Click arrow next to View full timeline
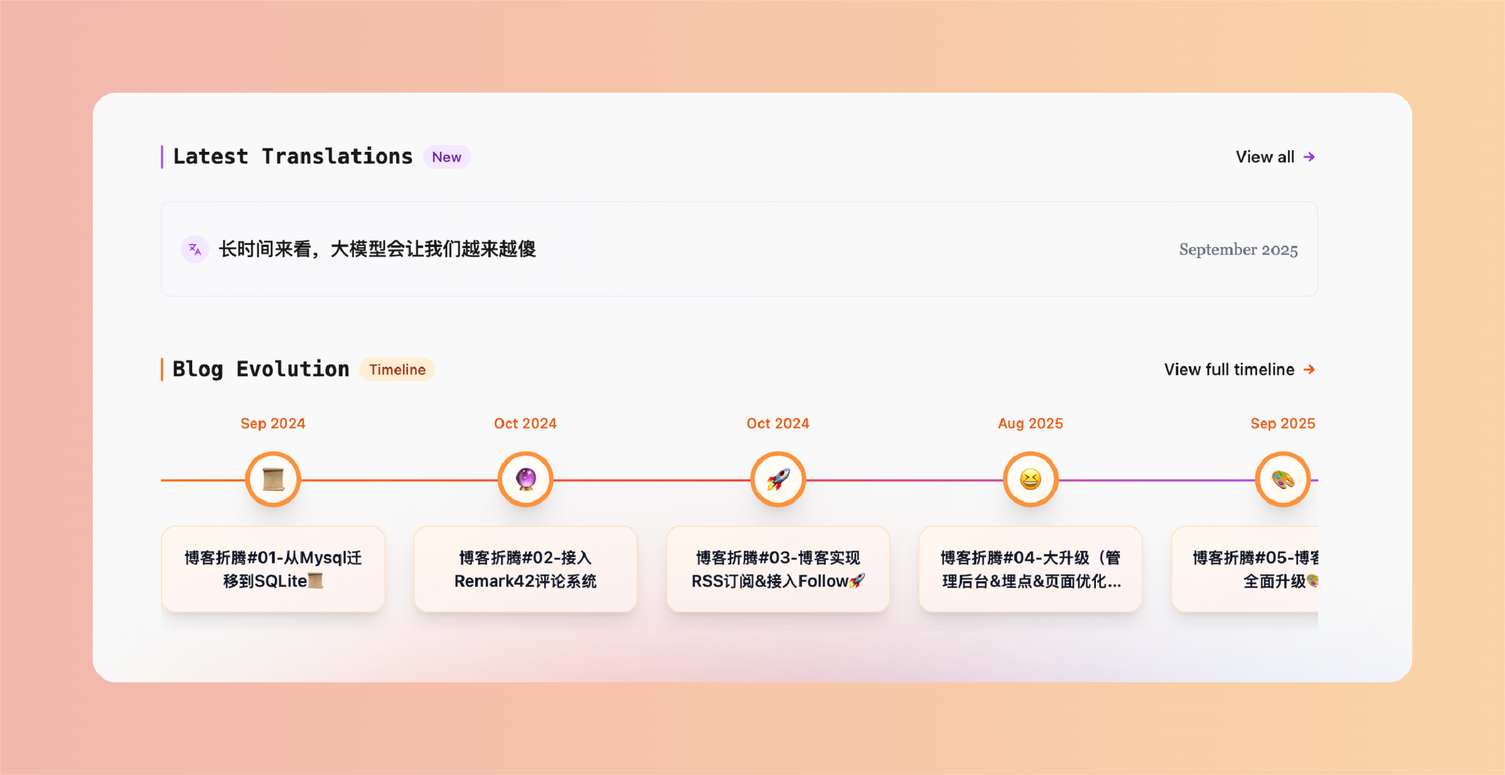 coord(1309,369)
